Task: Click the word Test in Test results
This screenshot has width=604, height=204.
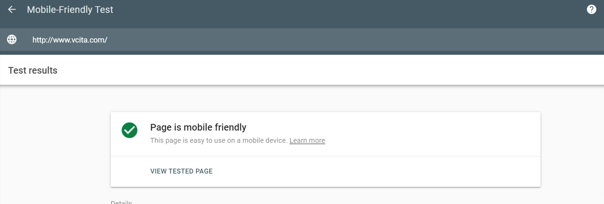Action: (x=17, y=70)
